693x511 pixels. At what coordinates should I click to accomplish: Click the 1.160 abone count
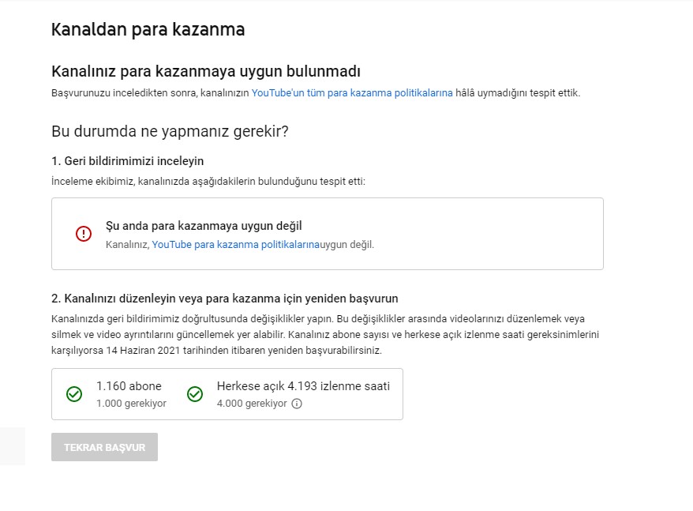click(129, 386)
